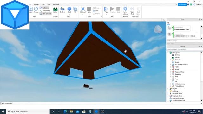Select the Rotate tool
Viewport: 203px width, 114px height.
pyautogui.click(x=36, y=10)
